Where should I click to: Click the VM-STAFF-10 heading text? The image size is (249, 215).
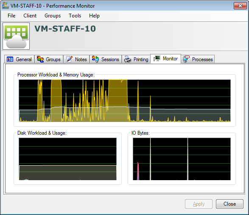click(x=65, y=29)
